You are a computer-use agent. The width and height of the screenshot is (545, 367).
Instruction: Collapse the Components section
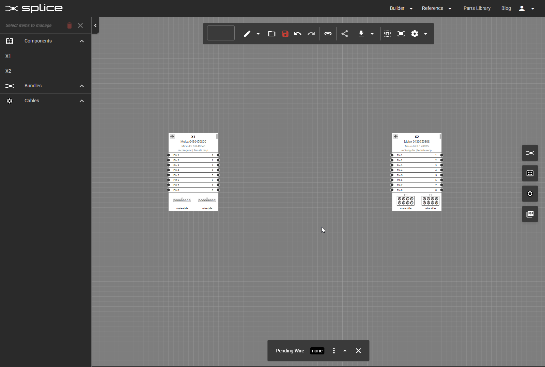[82, 41]
